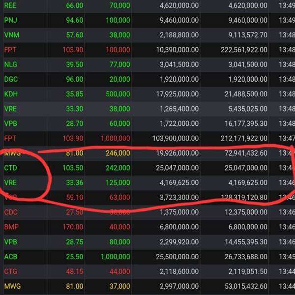Click volume 44,000 in CTG row
This screenshot has height=295, width=295.
coord(119,271)
